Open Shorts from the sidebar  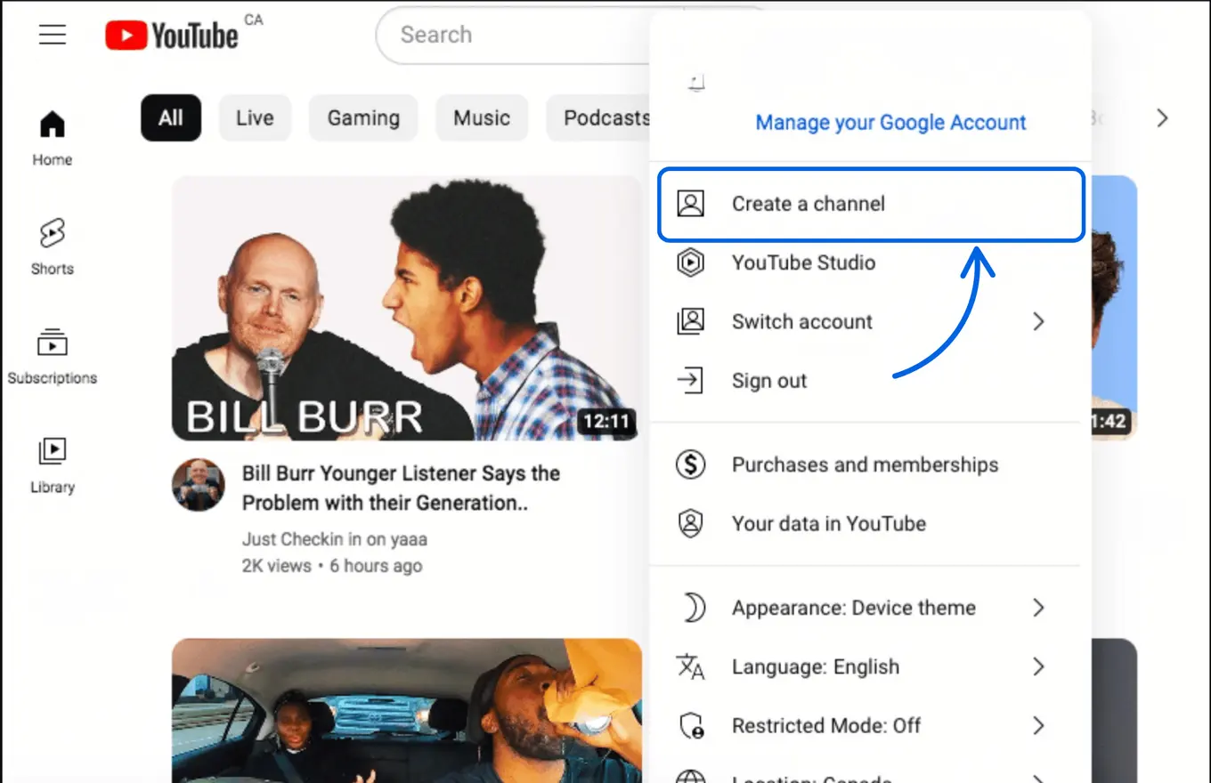(53, 246)
